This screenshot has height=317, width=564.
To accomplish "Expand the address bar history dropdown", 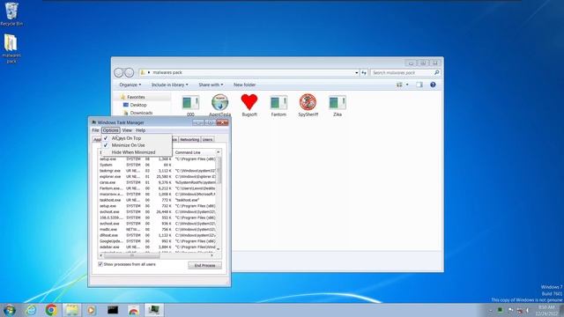I will [356, 72].
